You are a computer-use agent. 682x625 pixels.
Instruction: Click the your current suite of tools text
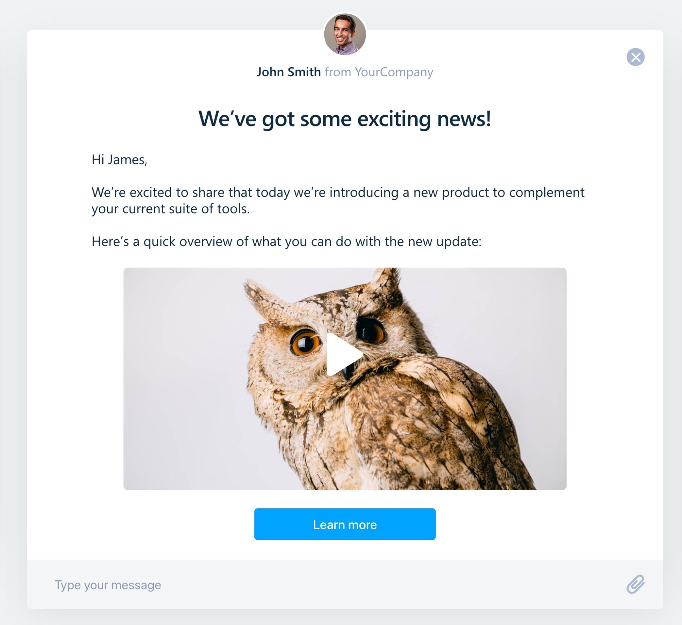coord(170,209)
